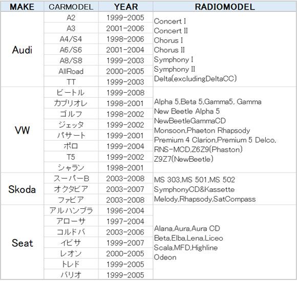Select year 2000-2005 in the AllRoad row
The width and height of the screenshot is (297, 281).
(x=126, y=71)
